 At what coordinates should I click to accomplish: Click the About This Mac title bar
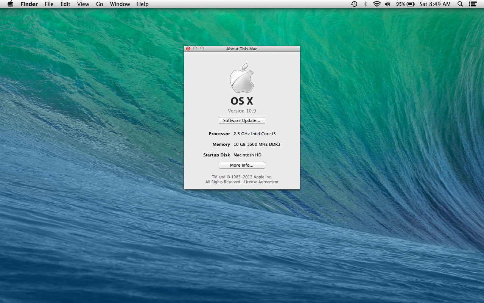[242, 49]
